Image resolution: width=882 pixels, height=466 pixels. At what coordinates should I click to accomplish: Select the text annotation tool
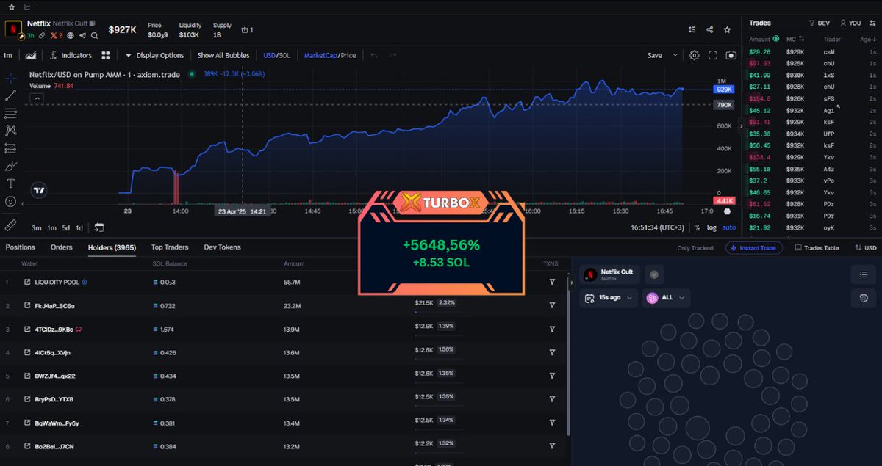(10, 183)
